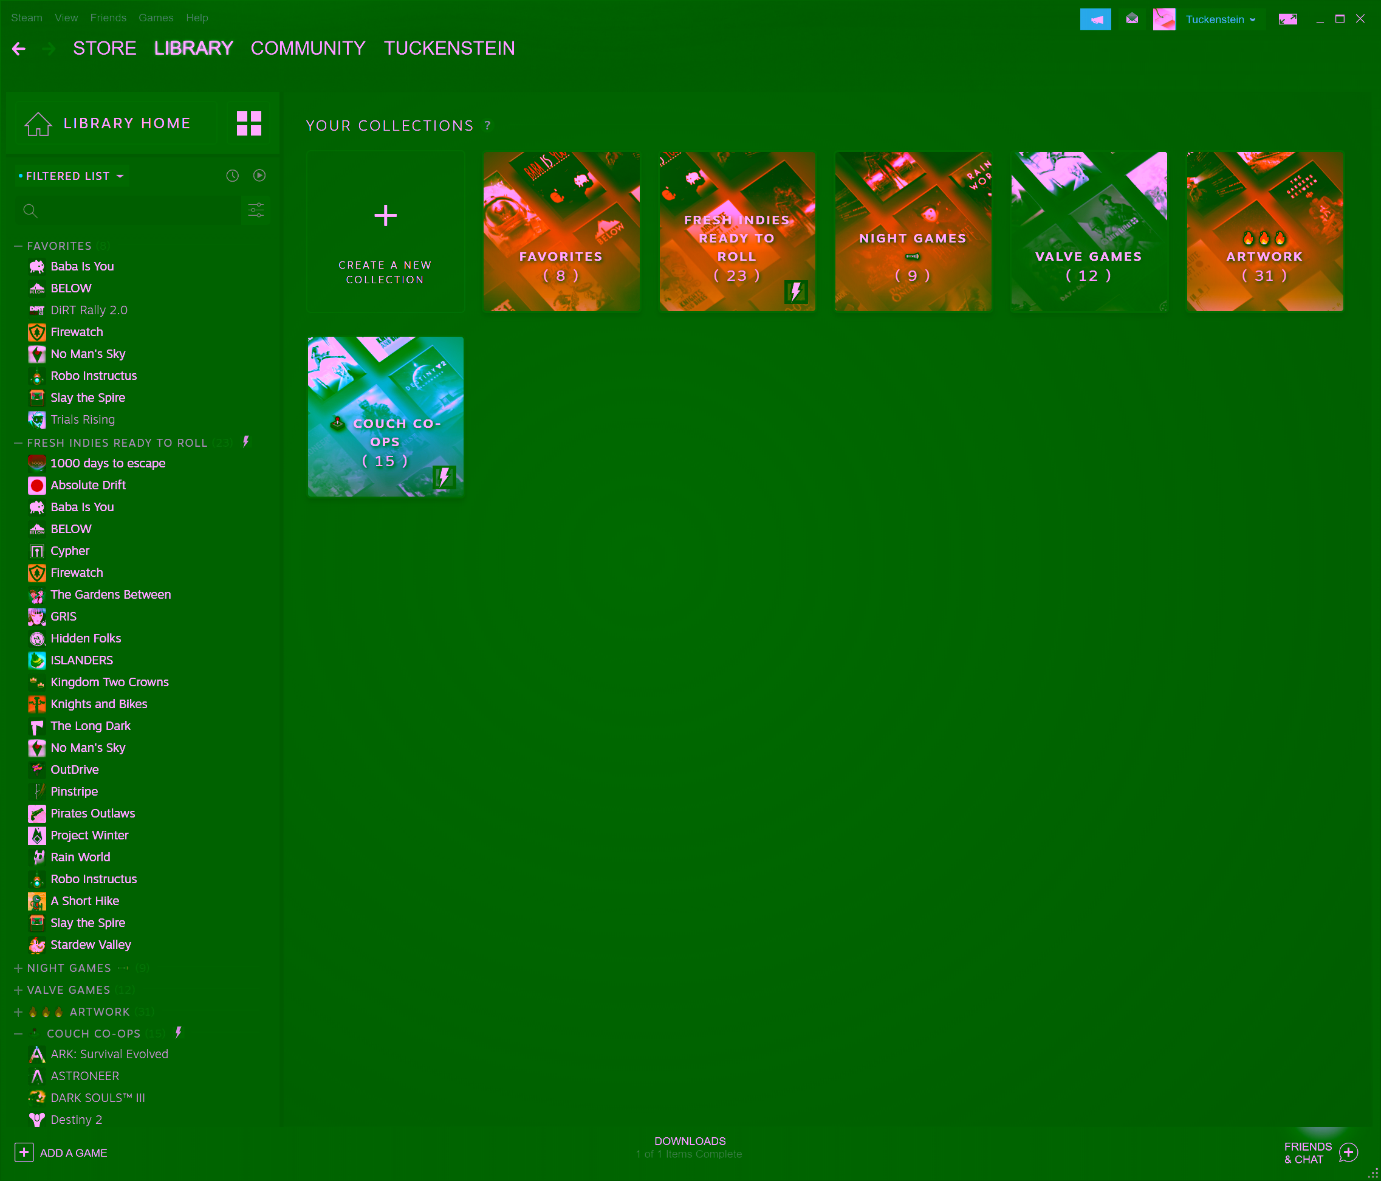Select Rain World in the list
This screenshot has height=1181, width=1381.
pyautogui.click(x=80, y=858)
